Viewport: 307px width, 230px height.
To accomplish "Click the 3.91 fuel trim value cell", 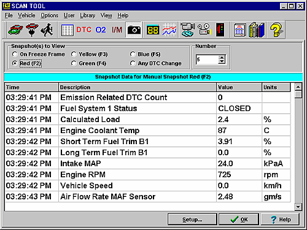I will 239,142.
